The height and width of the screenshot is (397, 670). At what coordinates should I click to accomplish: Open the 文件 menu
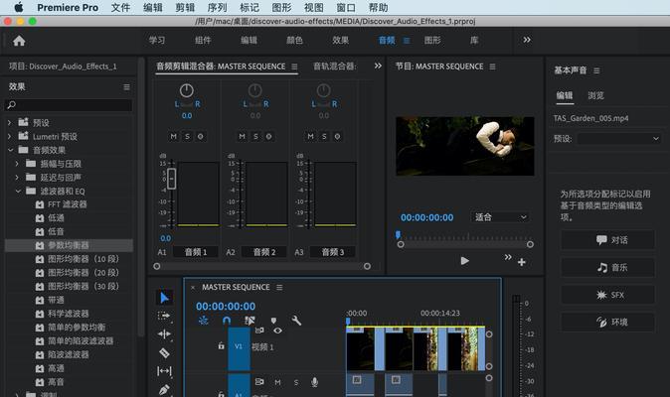point(120,8)
